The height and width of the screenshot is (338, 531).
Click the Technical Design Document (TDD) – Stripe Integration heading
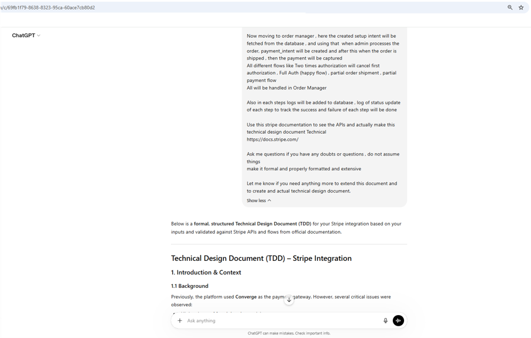[261, 259]
